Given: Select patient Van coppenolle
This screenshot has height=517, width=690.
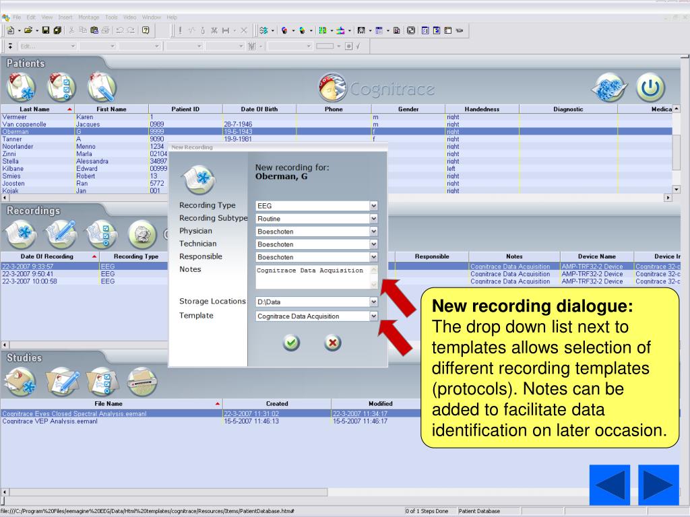Looking at the screenshot, I should click(336, 125).
